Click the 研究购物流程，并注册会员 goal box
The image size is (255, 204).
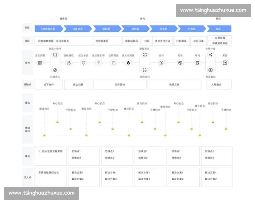(63, 41)
